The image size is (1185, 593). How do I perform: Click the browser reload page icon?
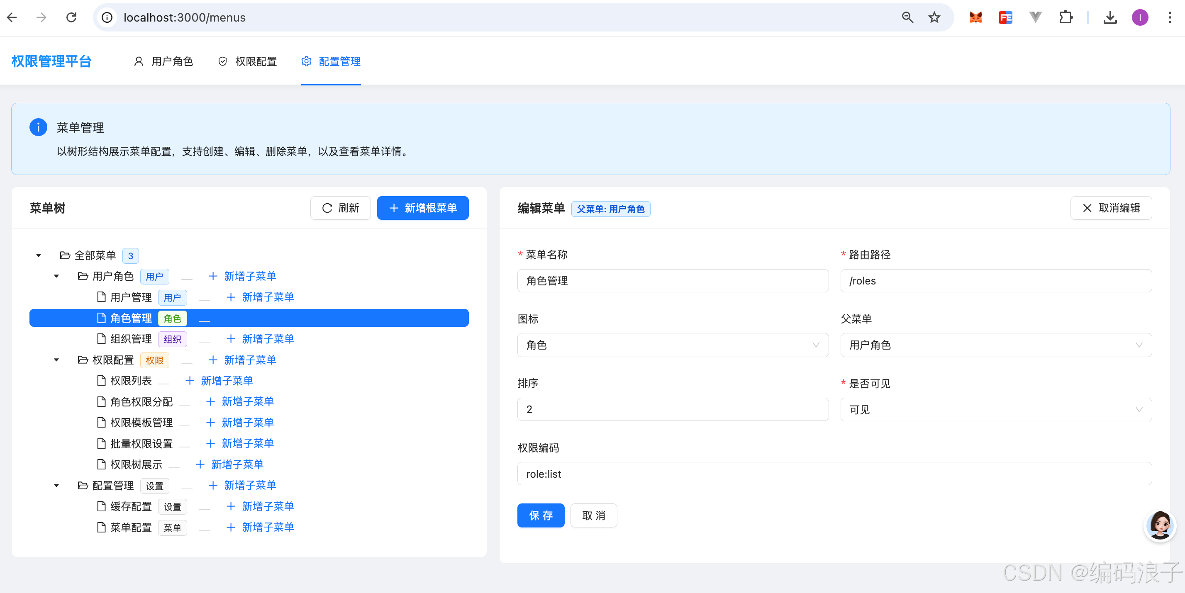pos(71,17)
